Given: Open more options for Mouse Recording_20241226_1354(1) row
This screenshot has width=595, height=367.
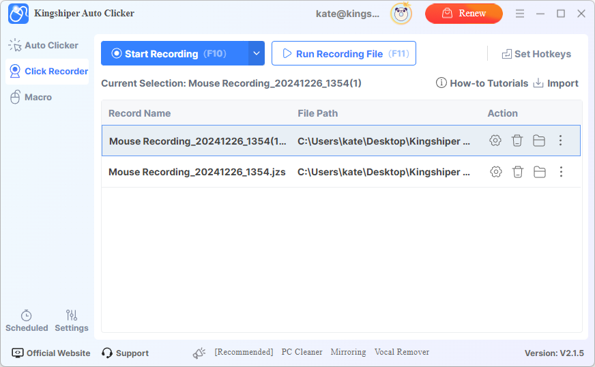Looking at the screenshot, I should click(x=560, y=141).
